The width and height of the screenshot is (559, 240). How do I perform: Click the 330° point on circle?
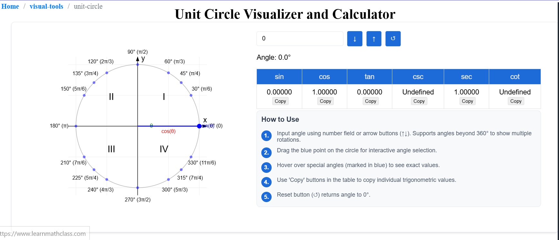191,157
